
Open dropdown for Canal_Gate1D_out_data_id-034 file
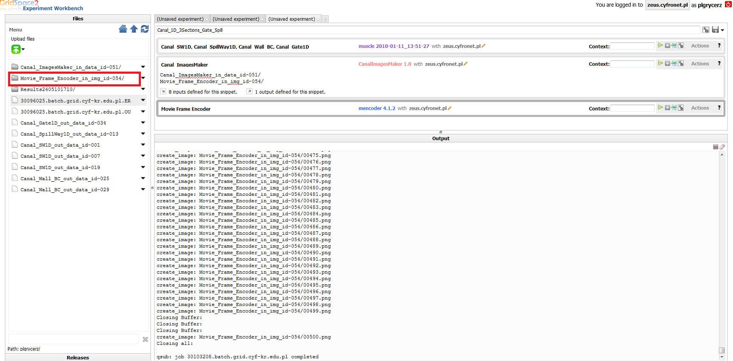pos(143,122)
